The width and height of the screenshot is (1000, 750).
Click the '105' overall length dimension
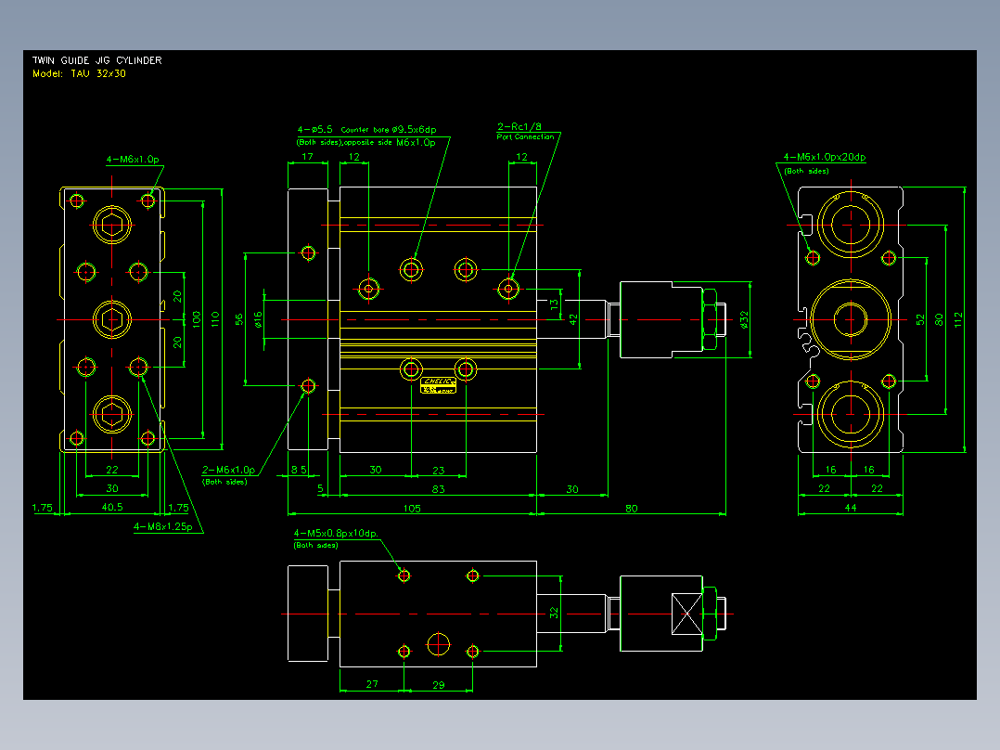pyautogui.click(x=412, y=509)
